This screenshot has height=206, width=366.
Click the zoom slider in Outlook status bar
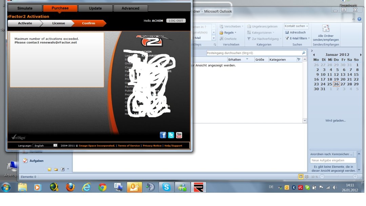pyautogui.click(x=338, y=177)
